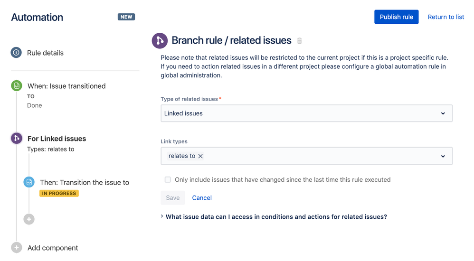Viewport: 474px width, 261px height.
Task: Click the green Issue transitioned trigger icon
Action: (x=17, y=86)
